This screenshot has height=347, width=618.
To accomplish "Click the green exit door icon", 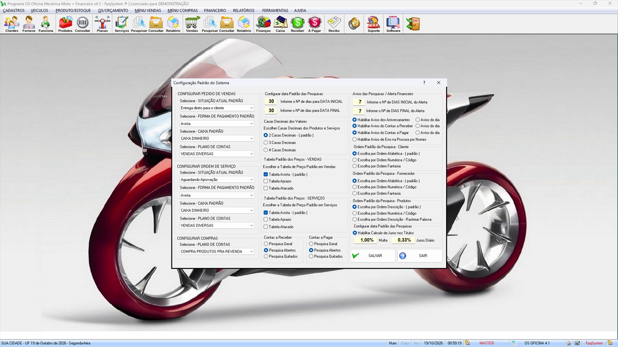I will coord(413,24).
